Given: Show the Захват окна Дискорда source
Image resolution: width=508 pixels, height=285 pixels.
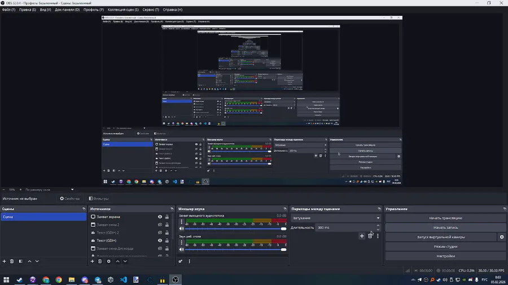Looking at the screenshot, I should [x=160, y=248].
